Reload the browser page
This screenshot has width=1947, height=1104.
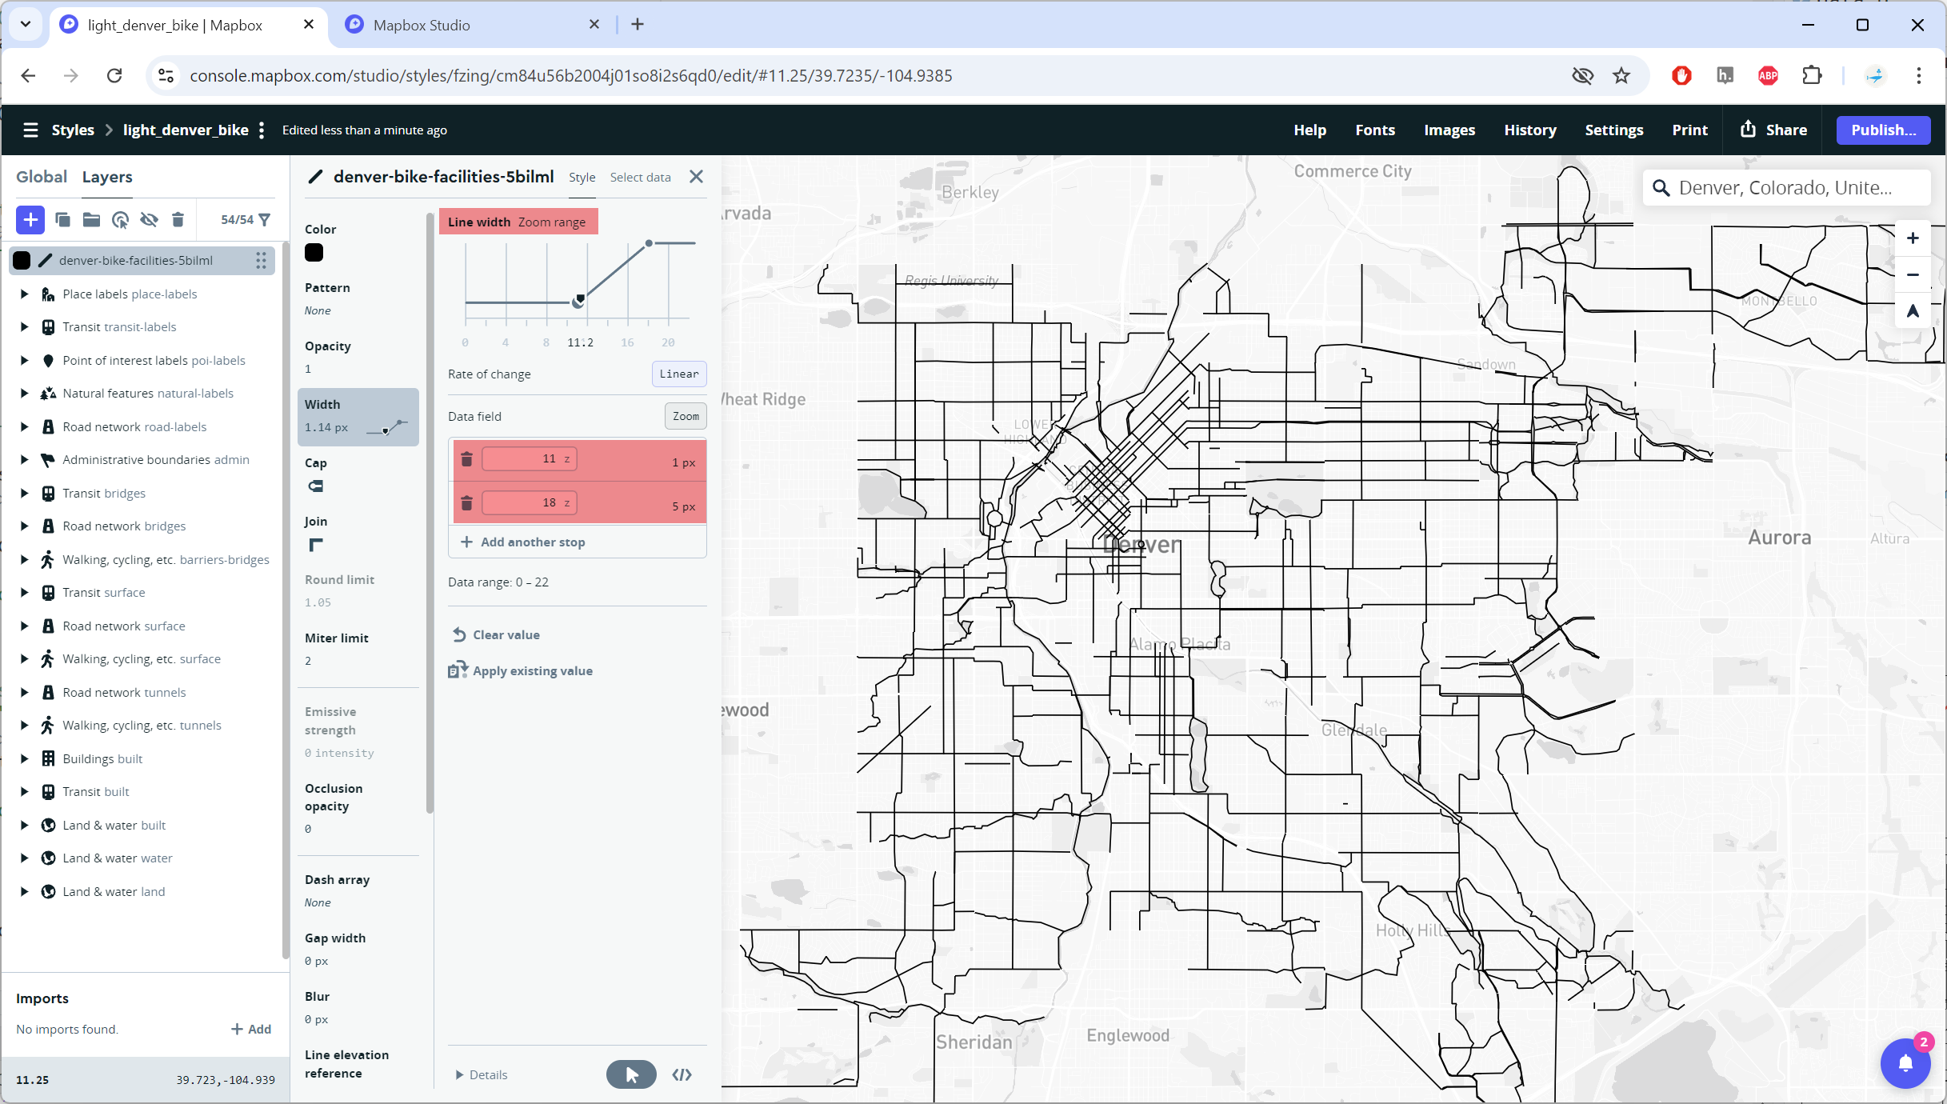pyautogui.click(x=114, y=75)
